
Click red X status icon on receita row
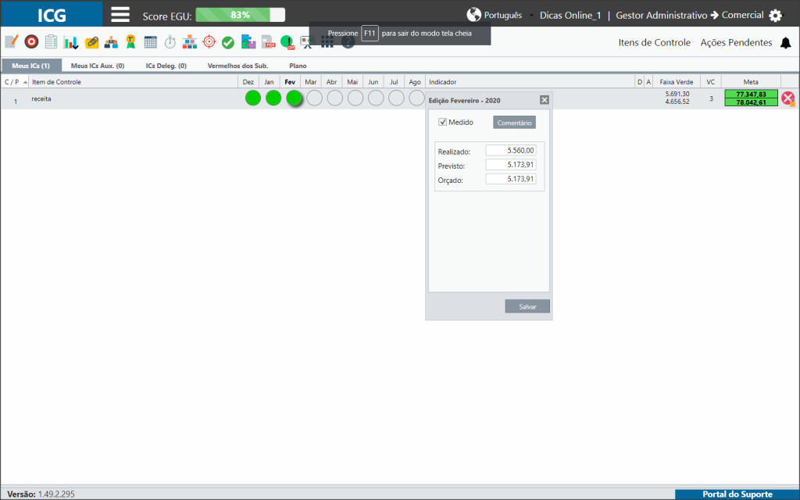pos(788,98)
